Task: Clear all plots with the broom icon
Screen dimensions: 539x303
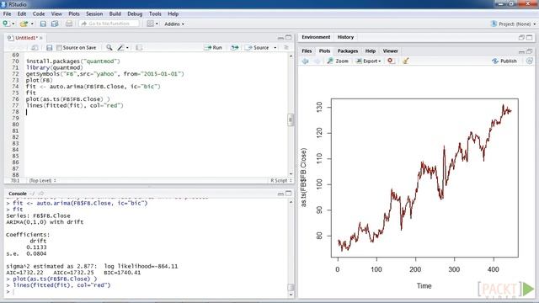Action: pyautogui.click(x=406, y=61)
